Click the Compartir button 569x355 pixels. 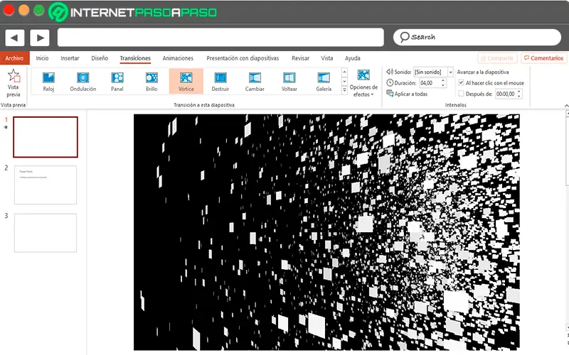click(x=497, y=58)
